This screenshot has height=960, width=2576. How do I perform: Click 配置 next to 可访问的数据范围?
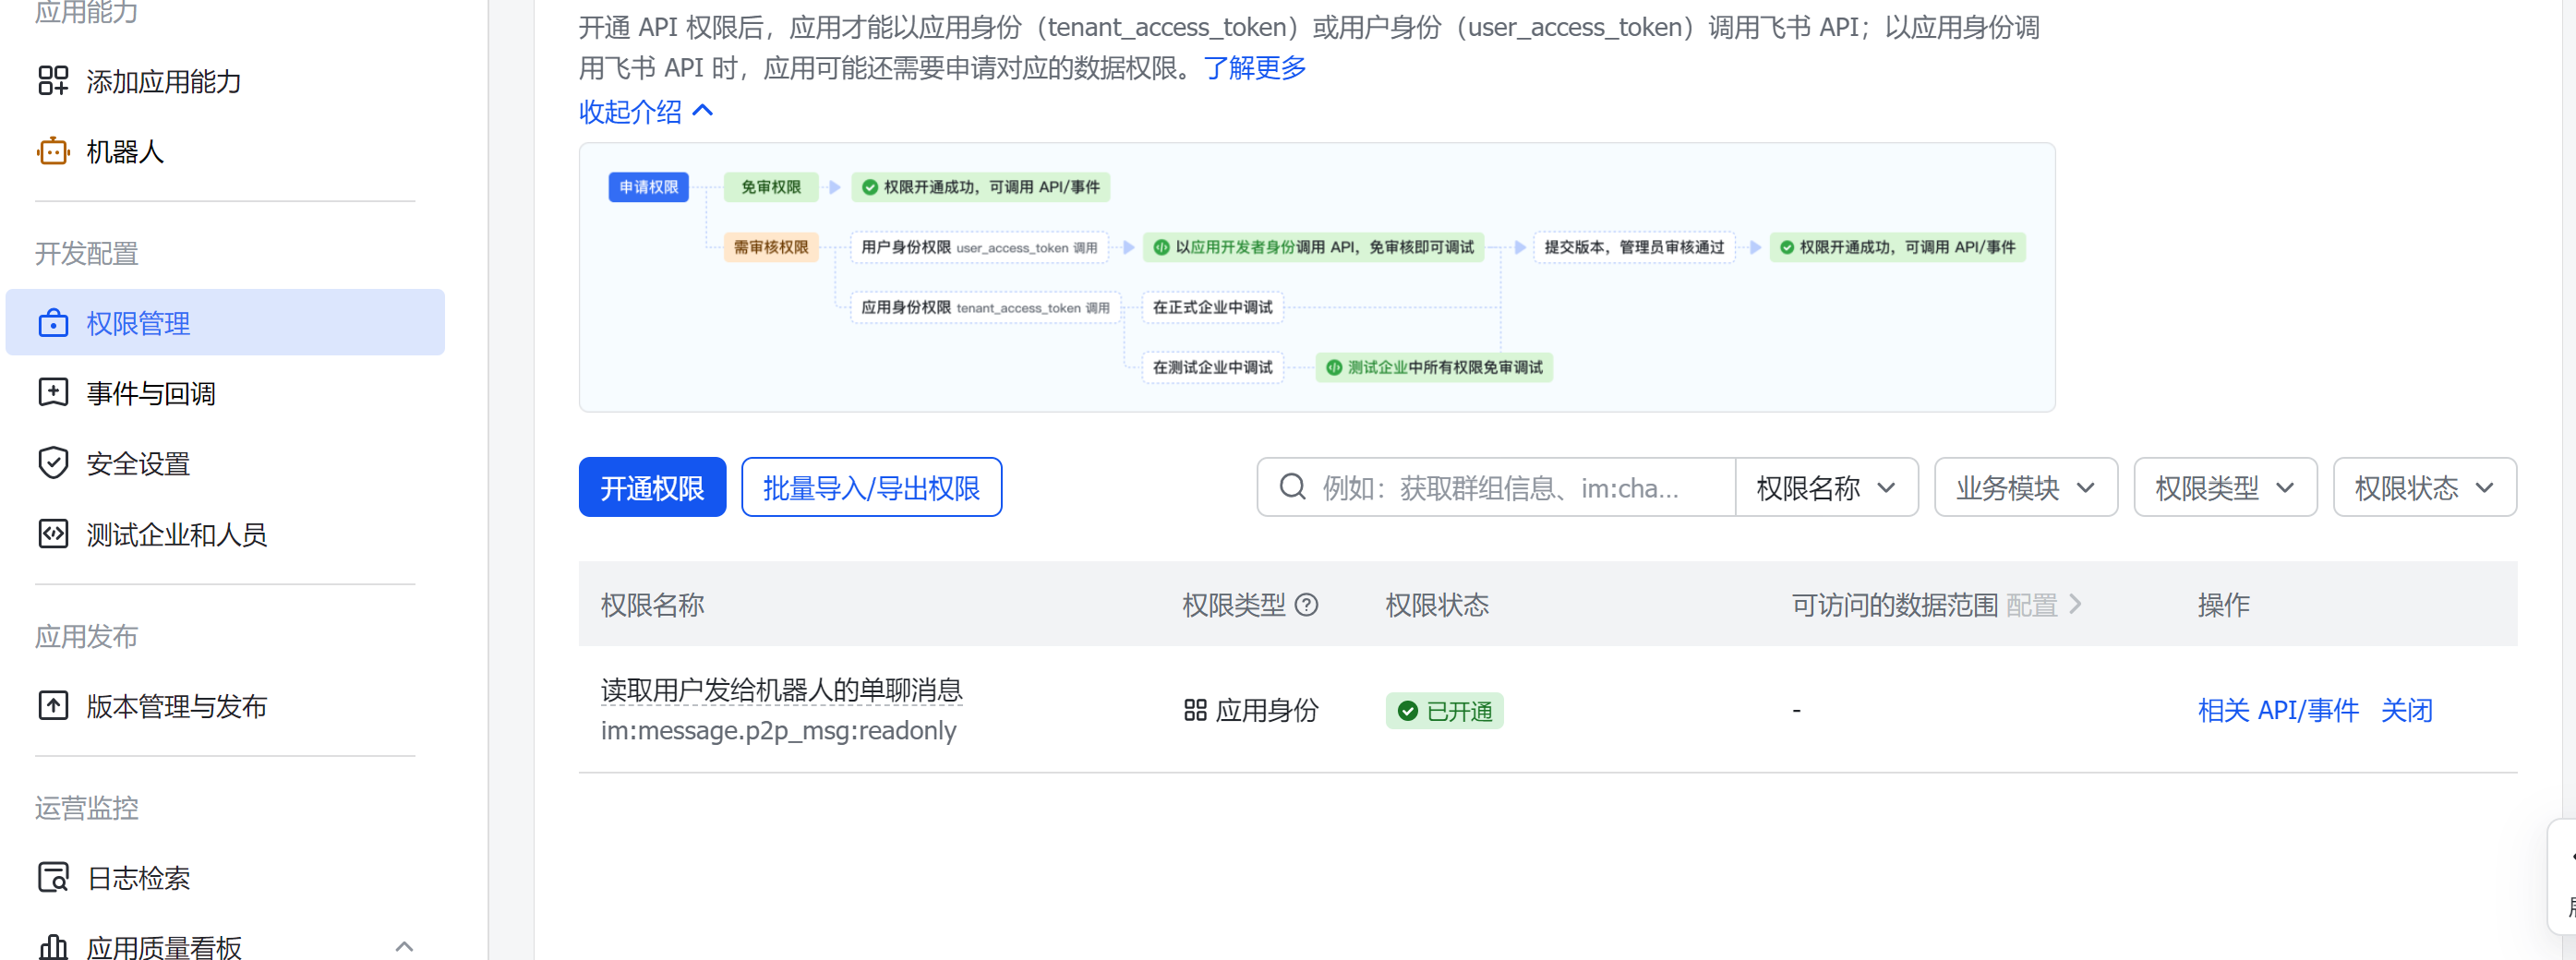[x=2044, y=605]
